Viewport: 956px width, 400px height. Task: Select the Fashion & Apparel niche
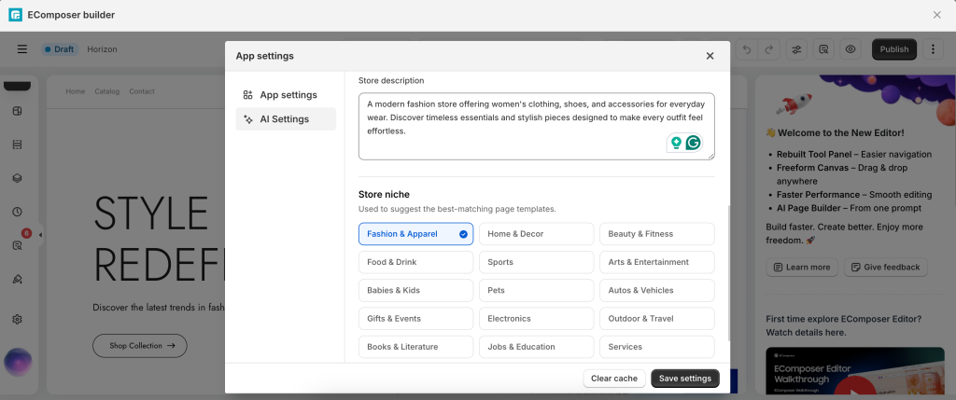click(x=415, y=234)
